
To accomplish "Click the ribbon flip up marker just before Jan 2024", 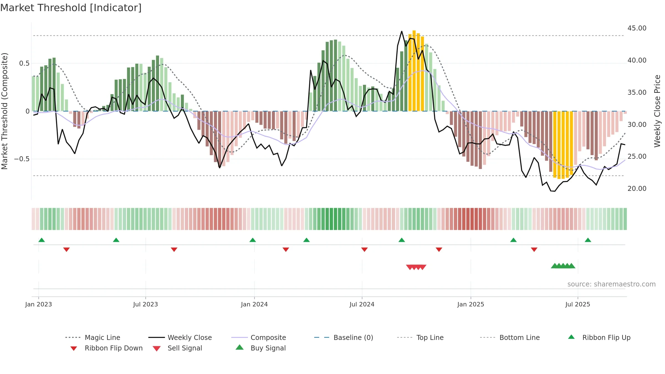I will tap(253, 240).
